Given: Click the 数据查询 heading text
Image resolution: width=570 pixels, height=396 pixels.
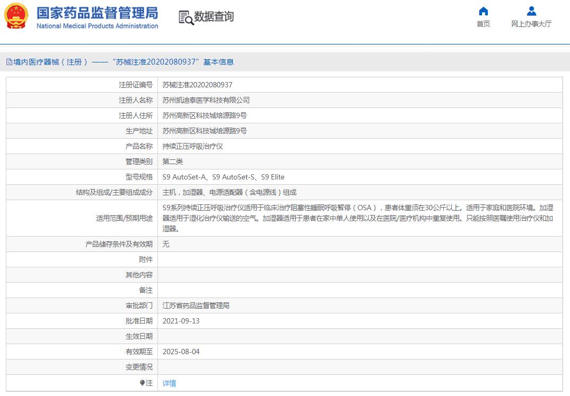Looking at the screenshot, I should (x=214, y=17).
